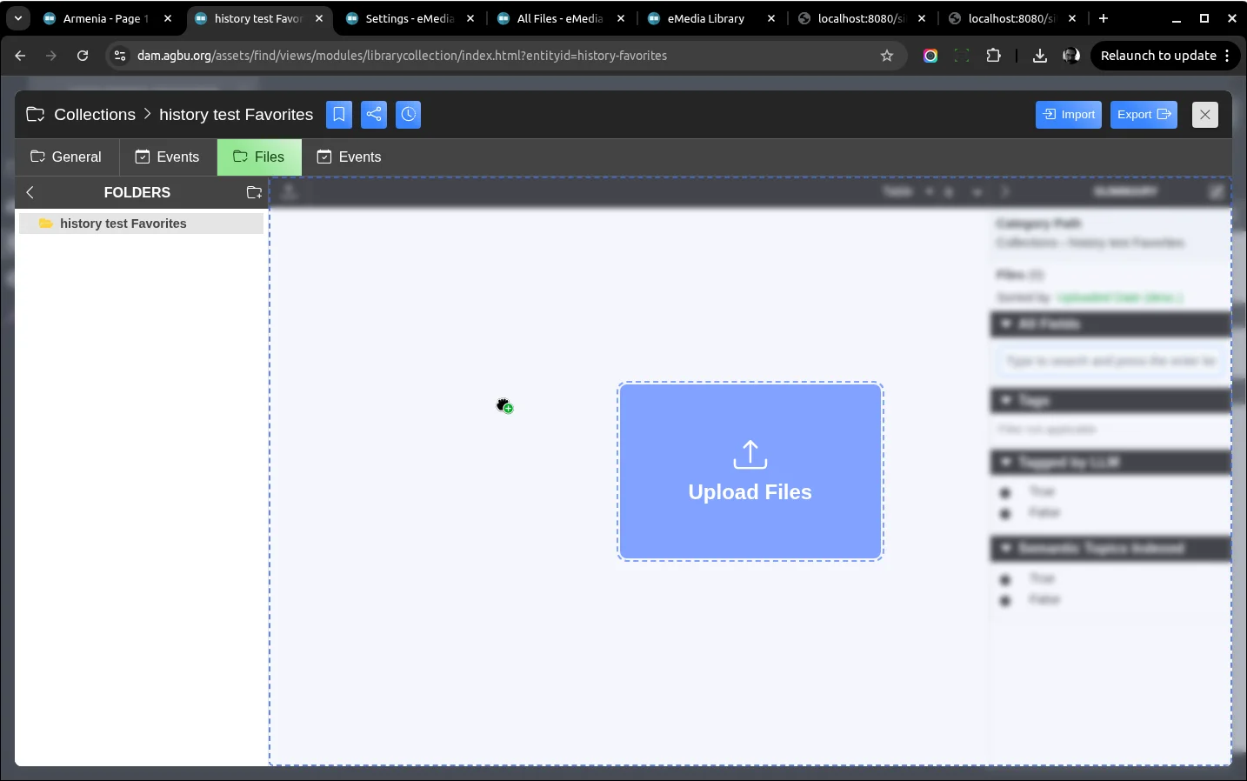The width and height of the screenshot is (1247, 781).
Task: Close the collection panel with the X
Action: point(1204,115)
